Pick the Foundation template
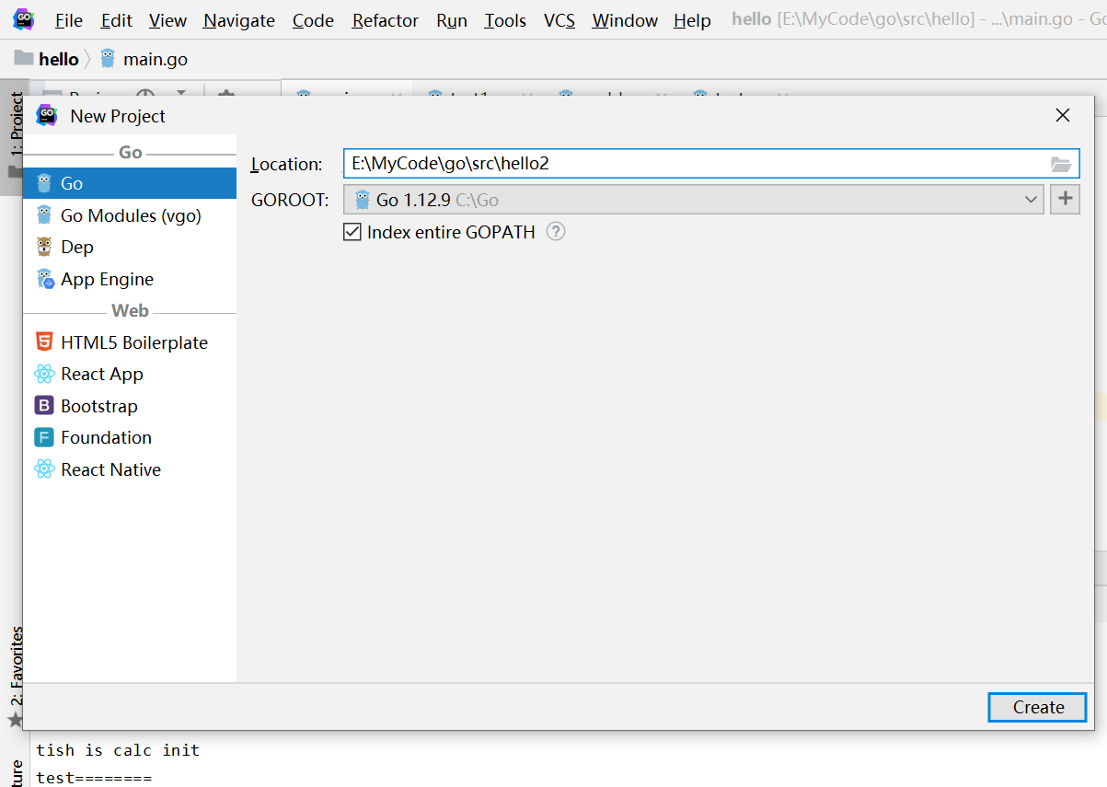This screenshot has width=1107, height=787. 130,437
